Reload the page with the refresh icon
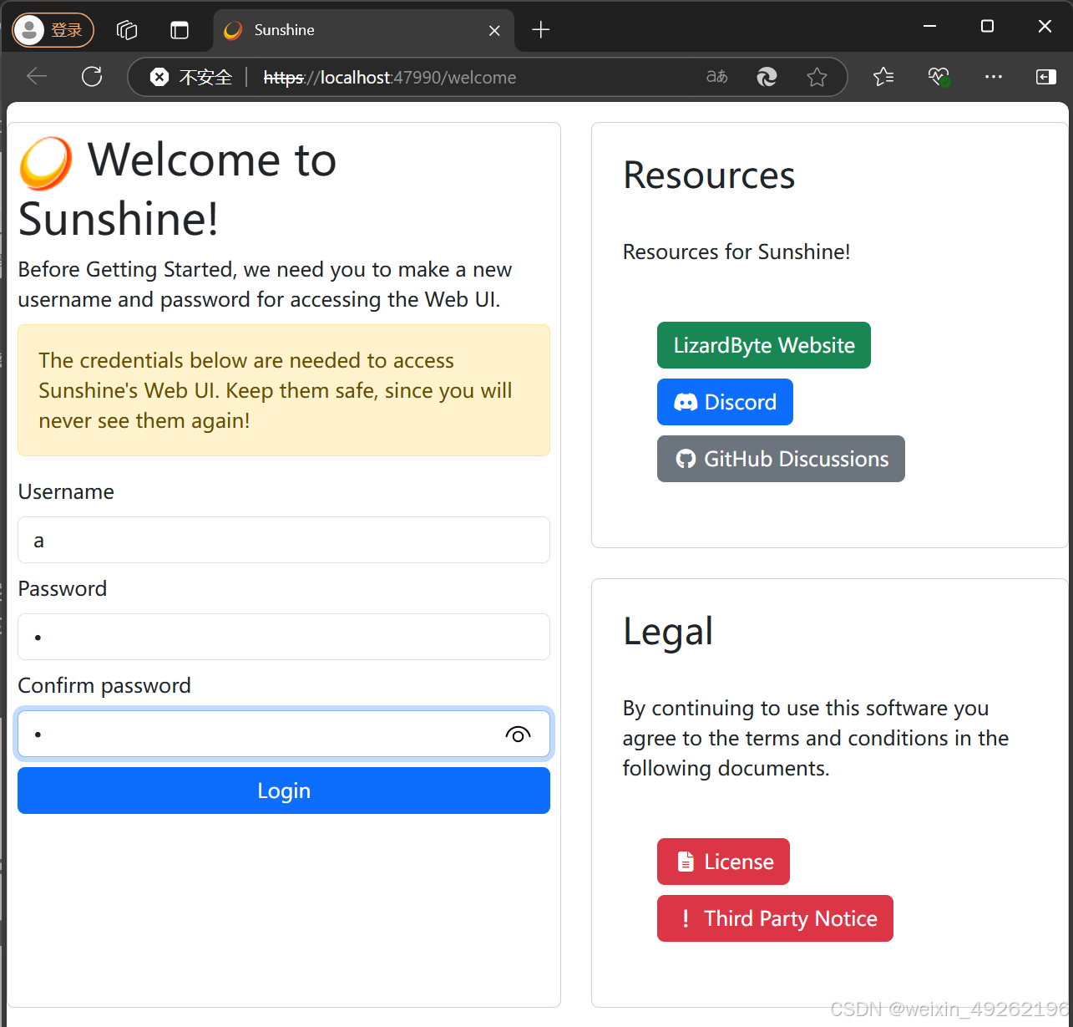The image size is (1073, 1027). click(x=92, y=77)
